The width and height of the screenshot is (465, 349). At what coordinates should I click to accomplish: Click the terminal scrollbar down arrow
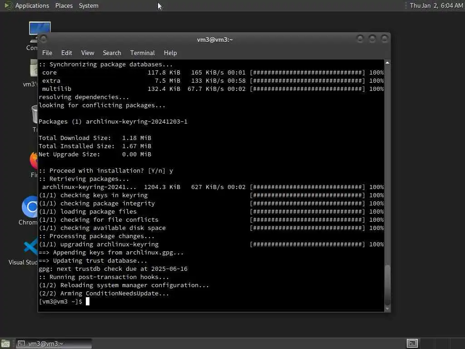(x=387, y=309)
